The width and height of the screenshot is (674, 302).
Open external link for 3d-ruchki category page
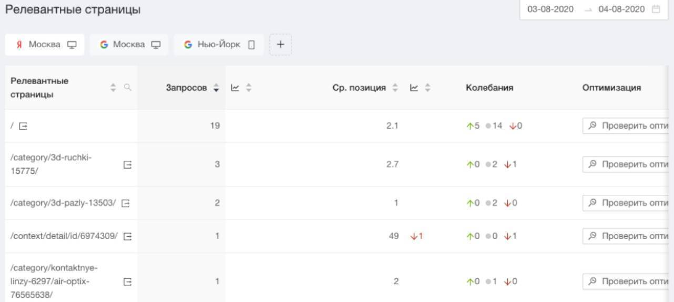point(127,164)
